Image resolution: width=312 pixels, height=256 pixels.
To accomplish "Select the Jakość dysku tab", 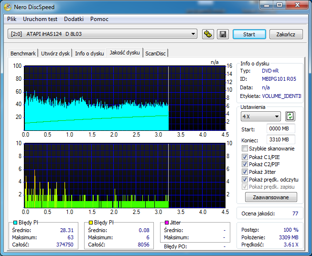I will (125, 53).
